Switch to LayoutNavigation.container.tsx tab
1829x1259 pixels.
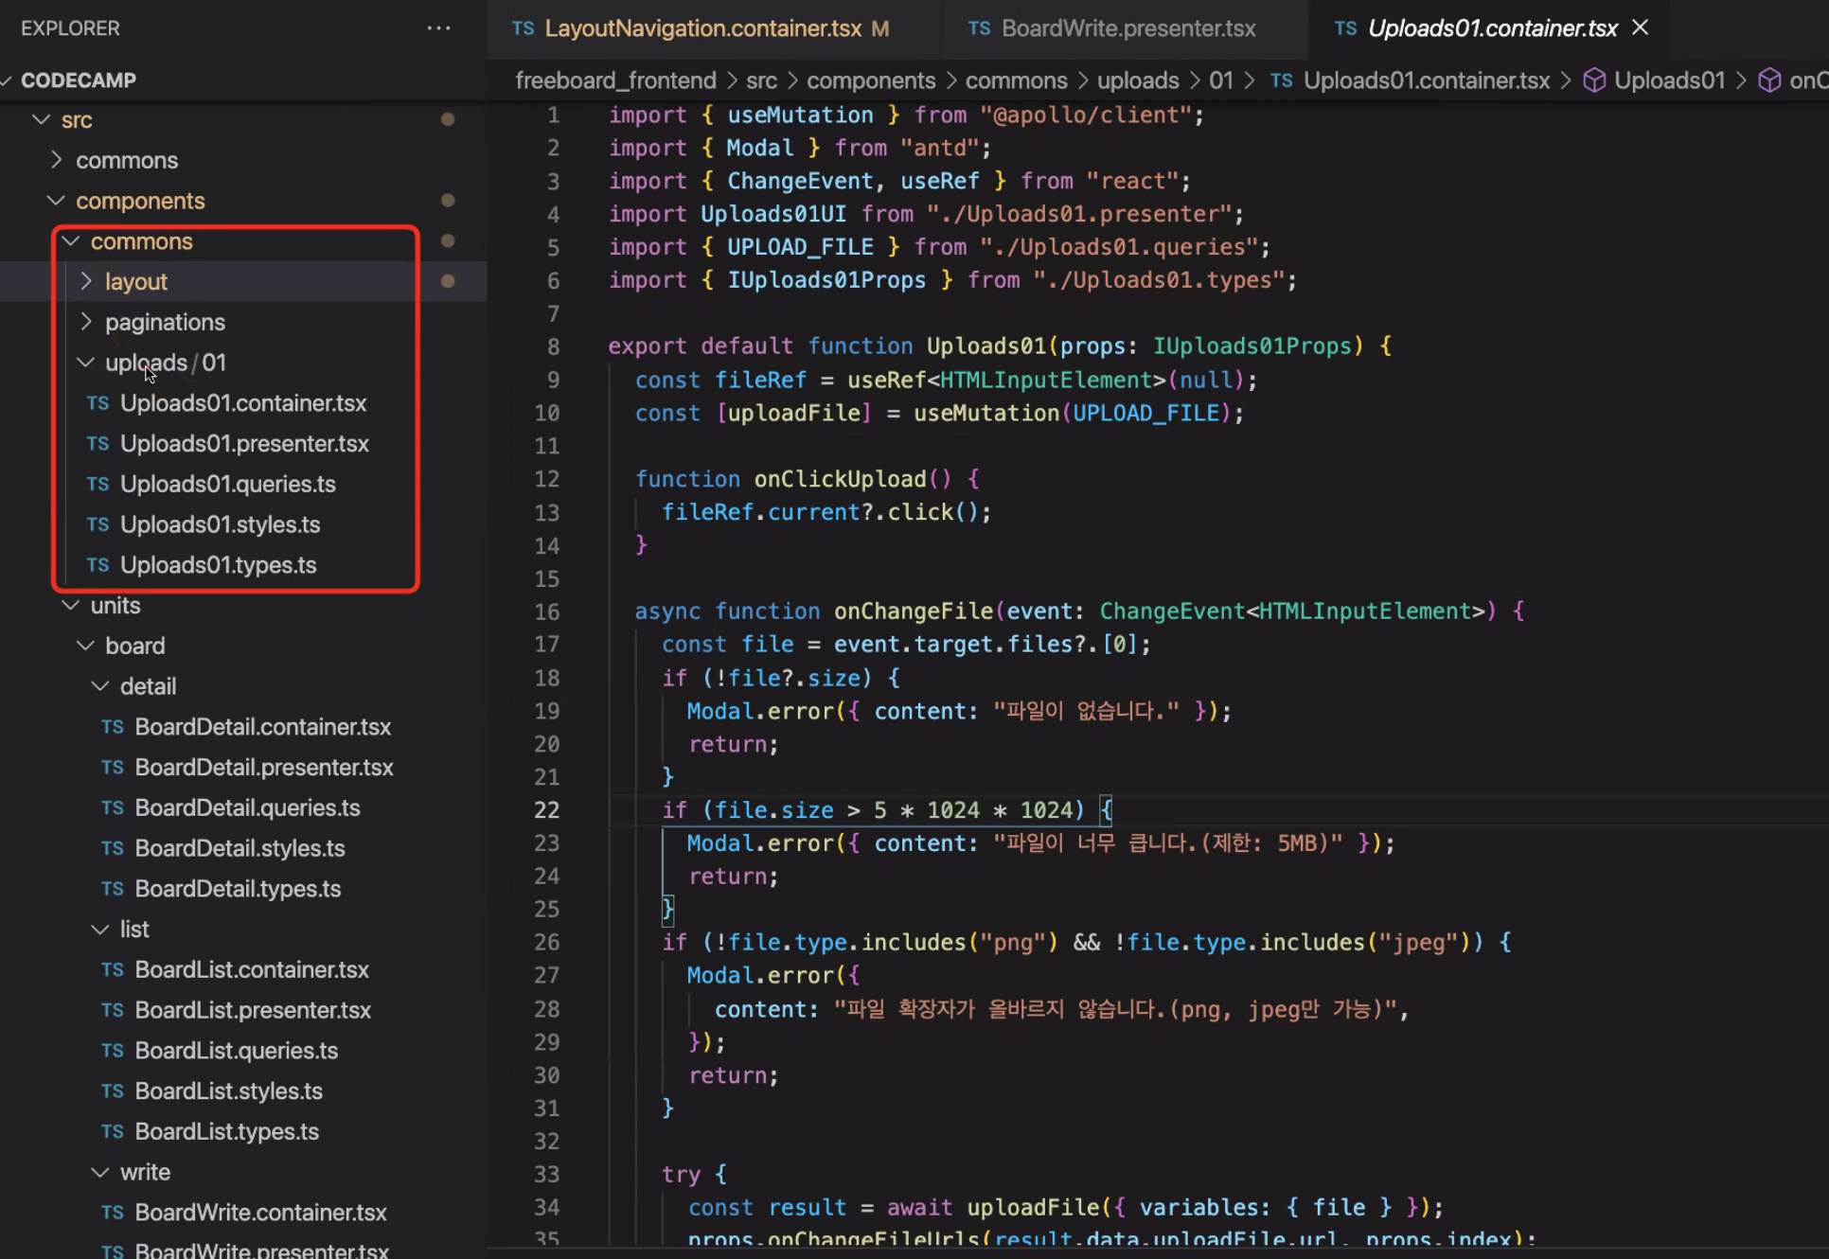702,28
